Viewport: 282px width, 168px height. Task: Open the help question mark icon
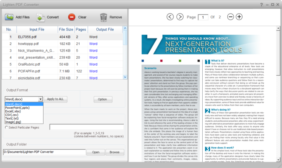tap(262, 5)
